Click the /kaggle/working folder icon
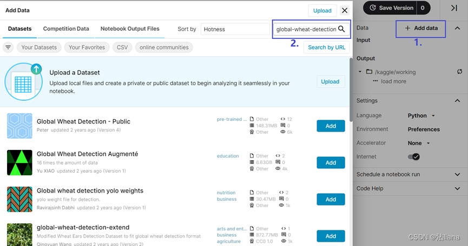 369,72
